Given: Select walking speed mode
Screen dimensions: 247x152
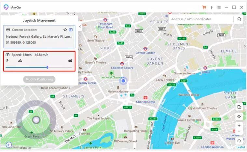Looking at the screenshot, I should [7, 60].
